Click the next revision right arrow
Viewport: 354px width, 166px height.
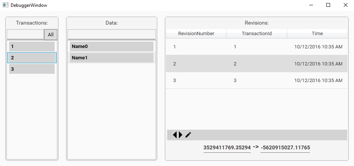180,135
